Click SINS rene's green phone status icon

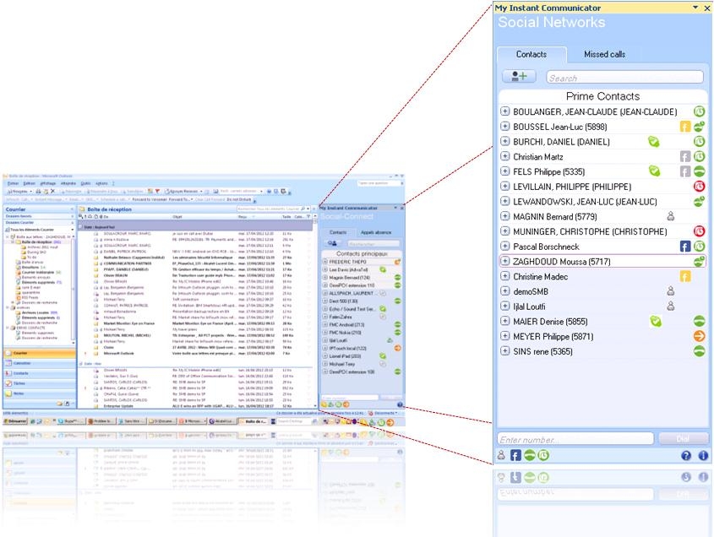[x=700, y=351]
